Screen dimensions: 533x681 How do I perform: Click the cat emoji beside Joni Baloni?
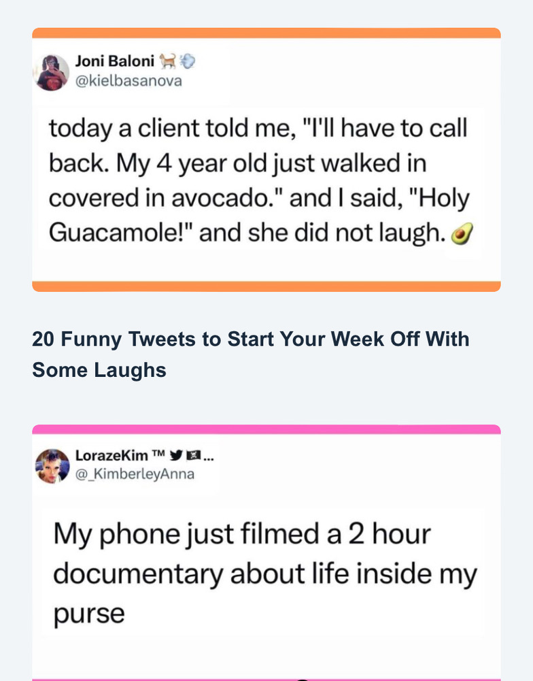coord(167,63)
